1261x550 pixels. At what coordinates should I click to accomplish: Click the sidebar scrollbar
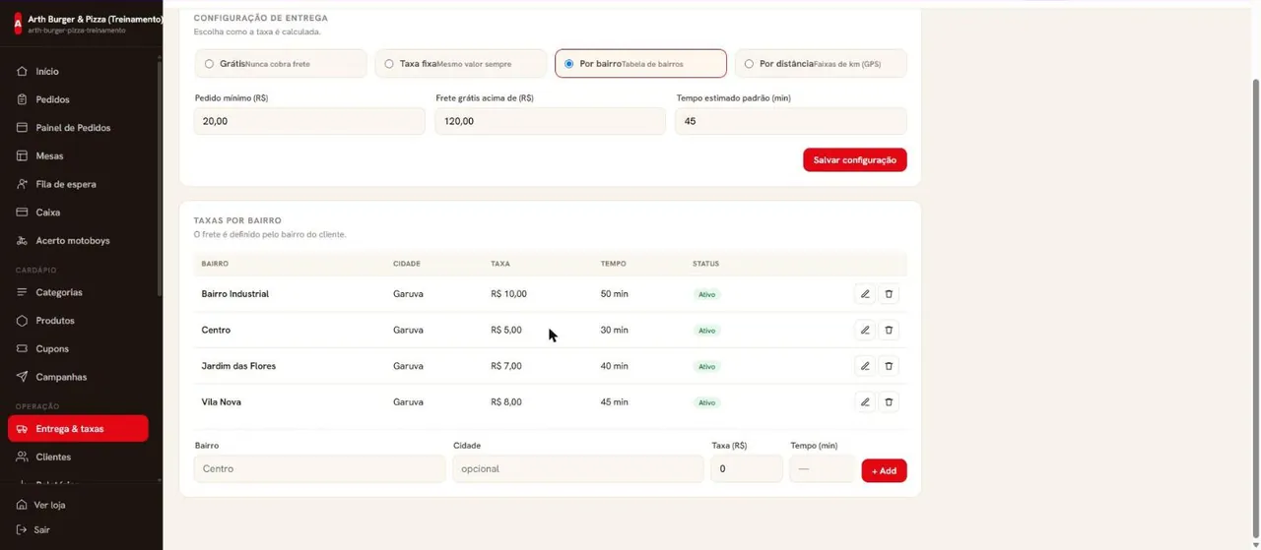[159, 177]
